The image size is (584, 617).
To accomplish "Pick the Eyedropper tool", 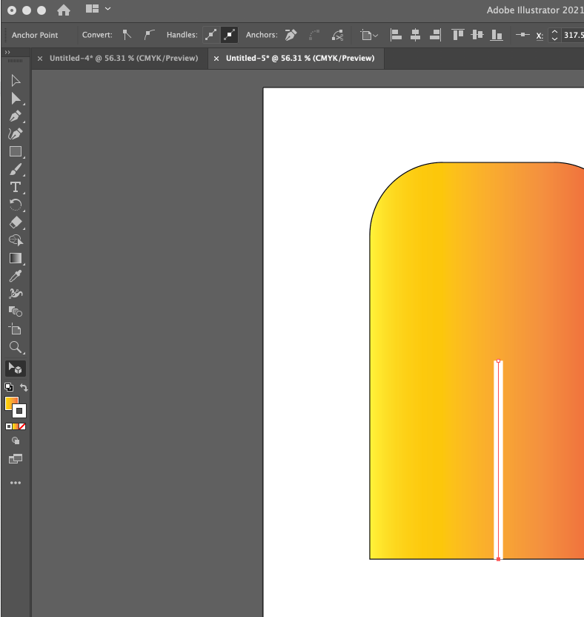I will coord(15,276).
